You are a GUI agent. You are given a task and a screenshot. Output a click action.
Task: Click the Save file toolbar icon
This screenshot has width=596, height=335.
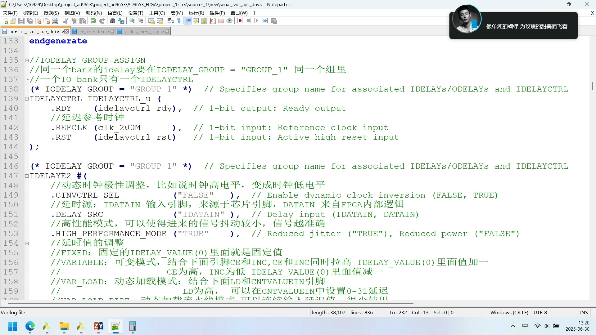coord(21,21)
